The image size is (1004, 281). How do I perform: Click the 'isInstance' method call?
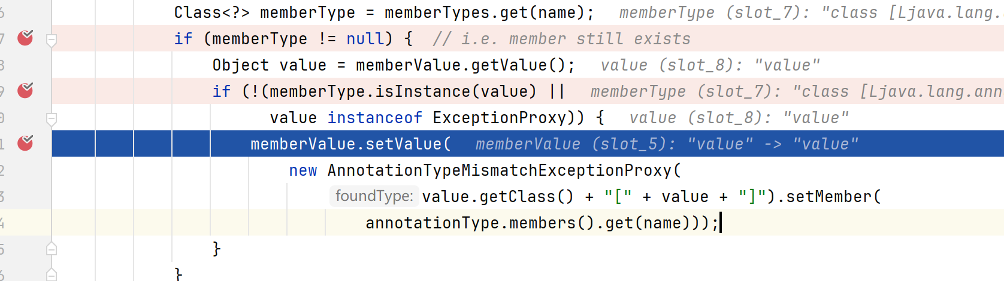coord(423,91)
